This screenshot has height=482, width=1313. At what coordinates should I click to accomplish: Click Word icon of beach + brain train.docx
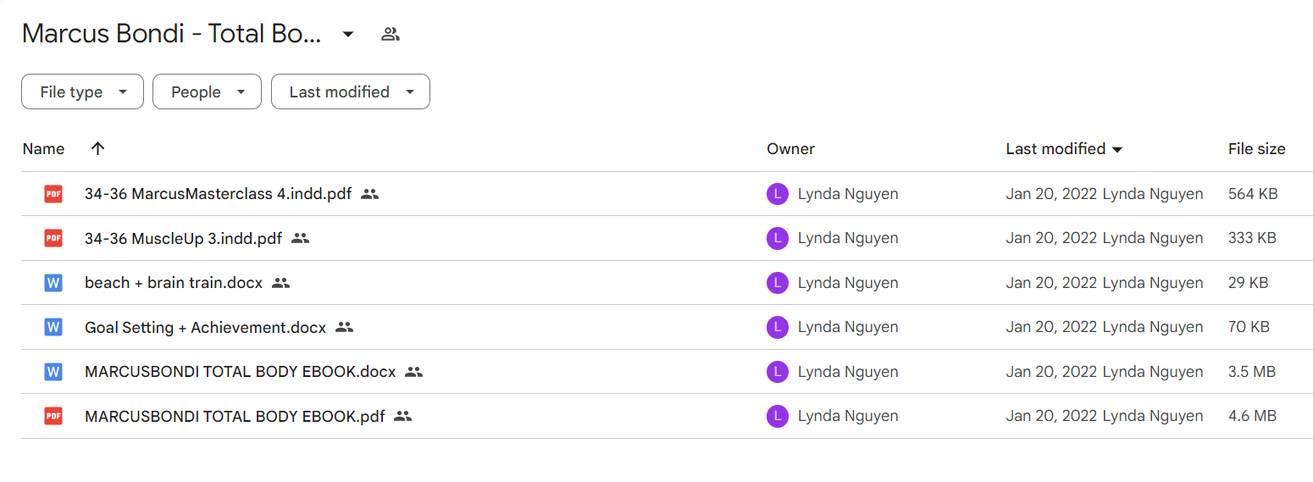(x=53, y=283)
